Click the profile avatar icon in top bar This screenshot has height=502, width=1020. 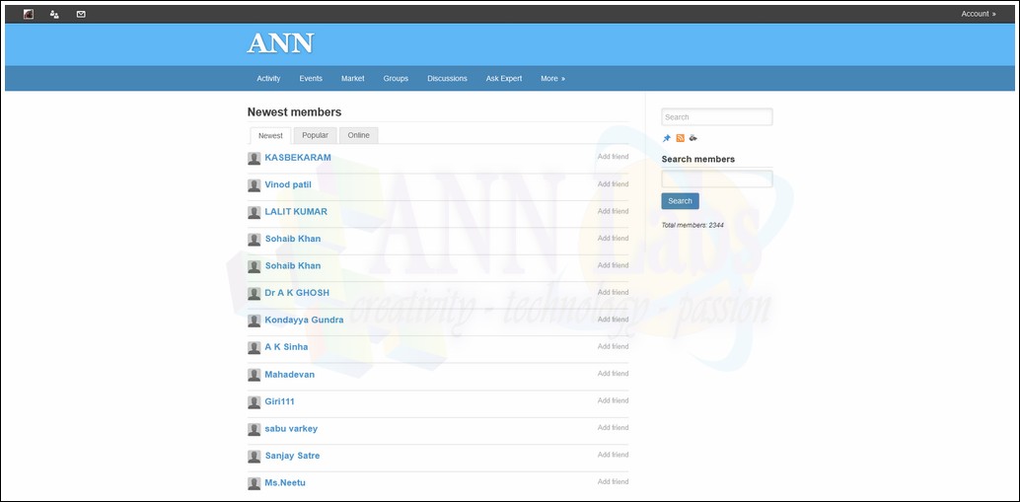click(x=29, y=14)
